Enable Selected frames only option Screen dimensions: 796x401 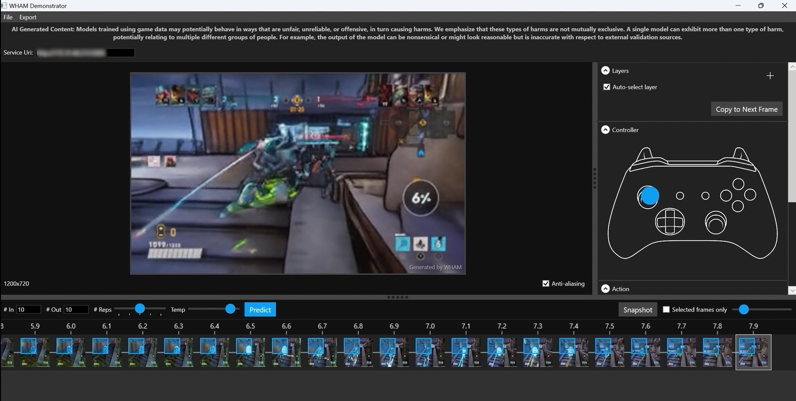tap(666, 309)
